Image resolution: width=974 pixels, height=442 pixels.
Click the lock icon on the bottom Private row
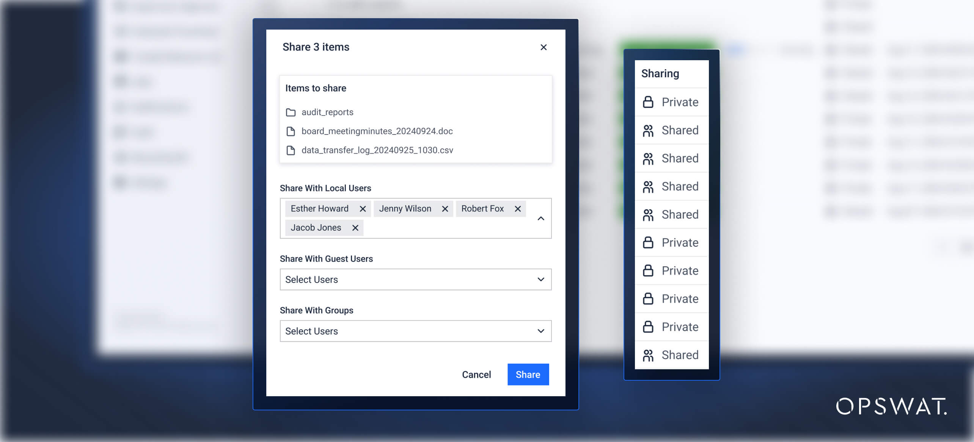tap(648, 326)
